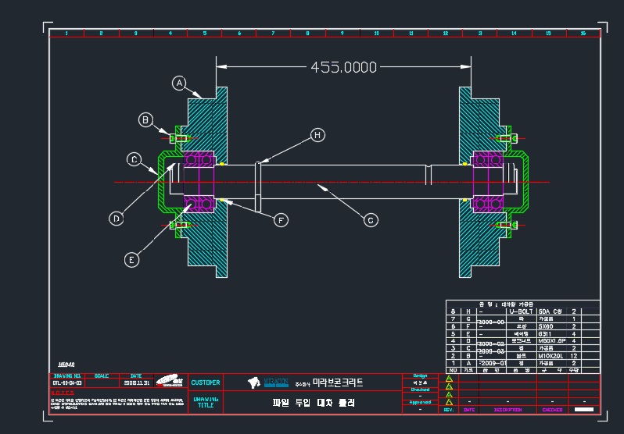Click the DESCRIPTION header in revision block
The height and width of the screenshot is (434, 624).
click(507, 410)
